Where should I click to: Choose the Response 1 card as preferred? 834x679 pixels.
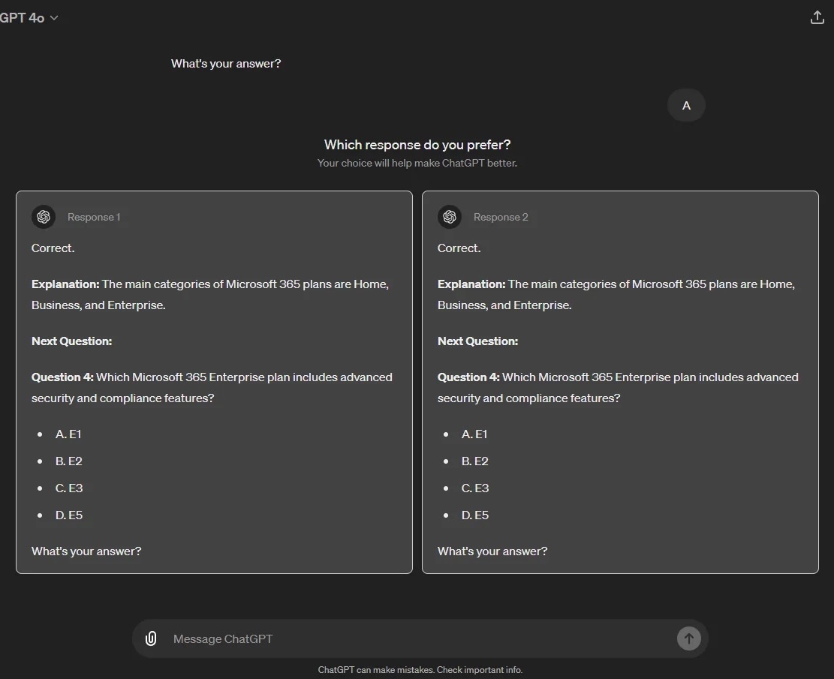[214, 382]
